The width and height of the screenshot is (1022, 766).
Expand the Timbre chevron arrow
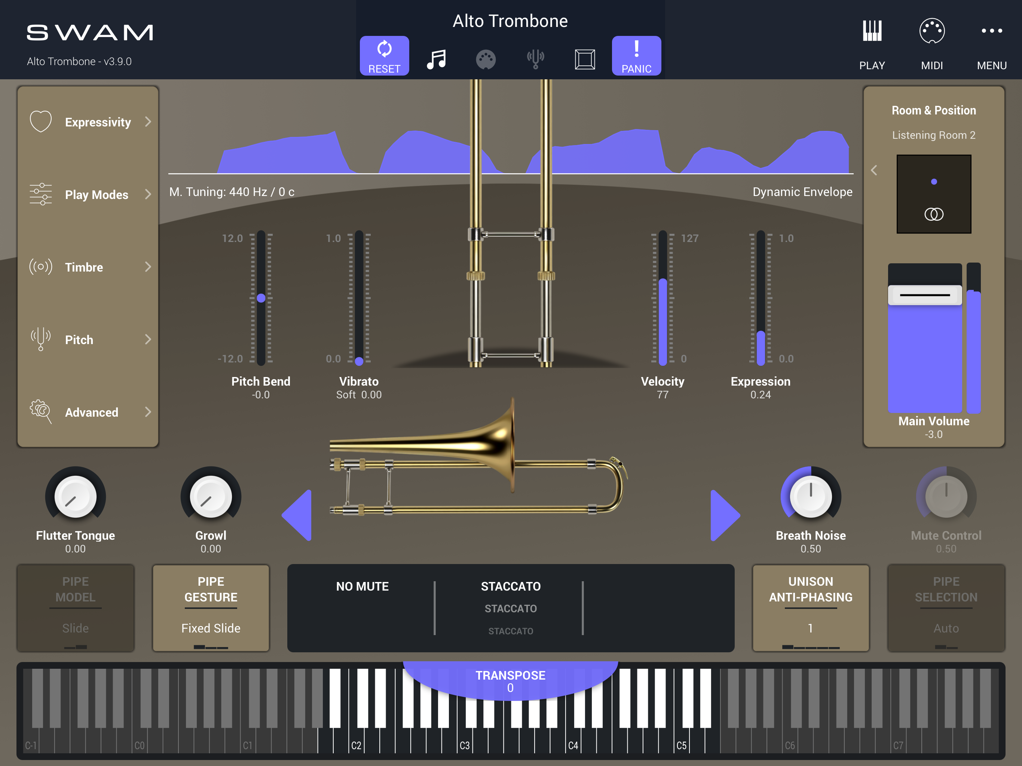coord(148,267)
